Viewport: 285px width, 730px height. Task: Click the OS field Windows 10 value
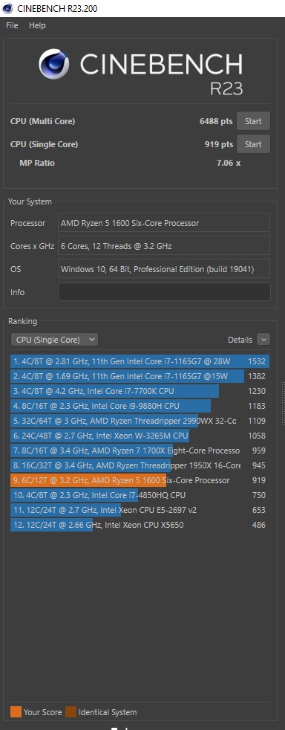click(x=164, y=268)
